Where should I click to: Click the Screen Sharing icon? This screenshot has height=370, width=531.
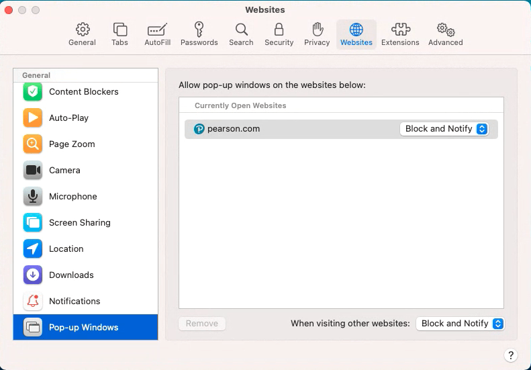(x=33, y=223)
